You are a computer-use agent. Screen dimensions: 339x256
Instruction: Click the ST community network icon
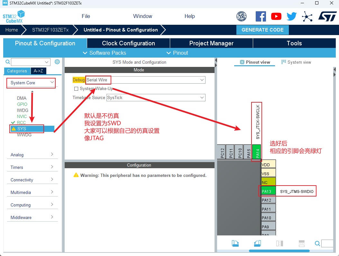click(x=307, y=16)
